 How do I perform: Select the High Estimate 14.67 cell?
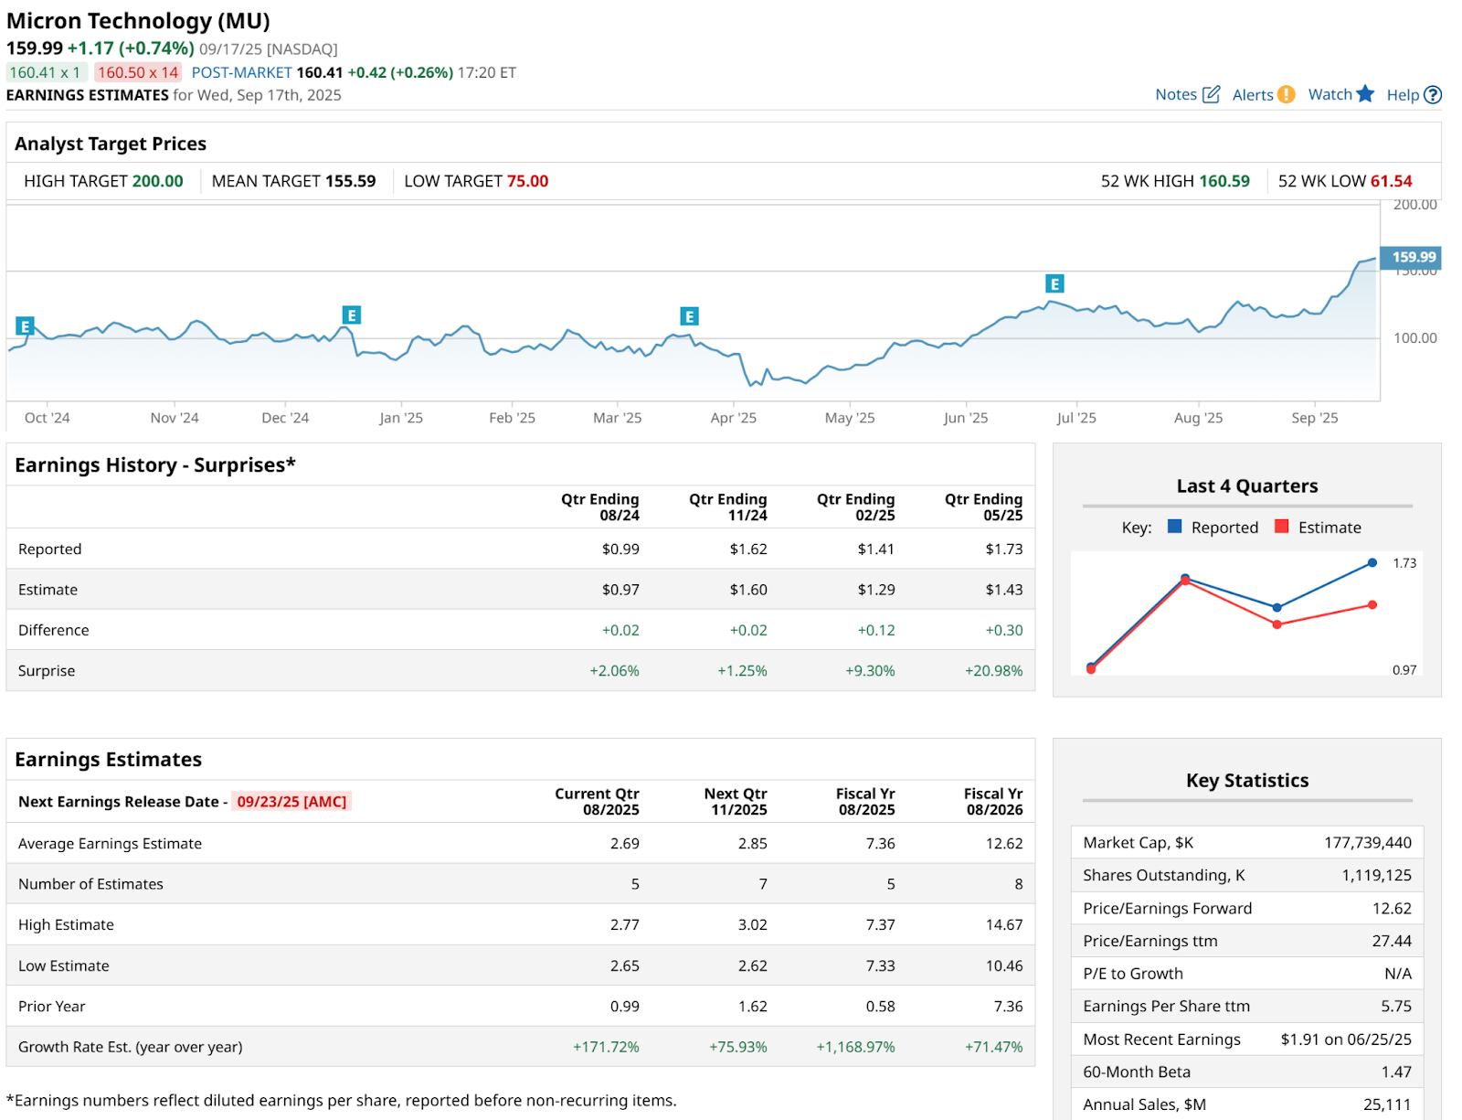tap(1004, 925)
